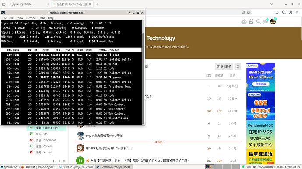
Task: Click the wechat process row in top
Action: (71, 64)
